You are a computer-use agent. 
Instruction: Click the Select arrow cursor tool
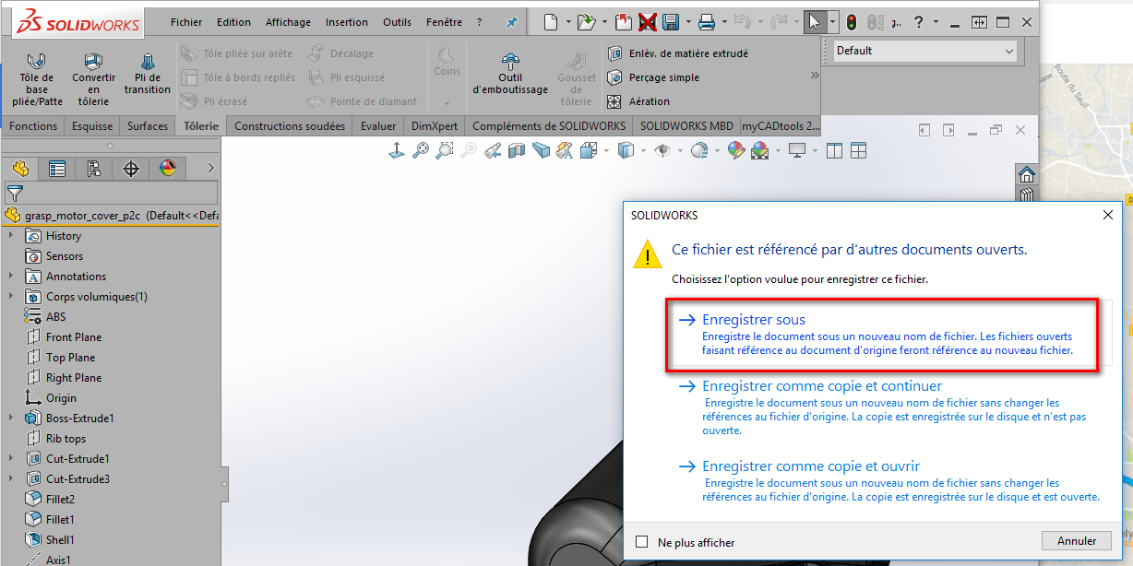(814, 22)
